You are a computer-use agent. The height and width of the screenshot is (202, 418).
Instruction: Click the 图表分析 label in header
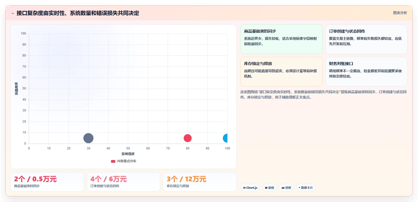400,13
